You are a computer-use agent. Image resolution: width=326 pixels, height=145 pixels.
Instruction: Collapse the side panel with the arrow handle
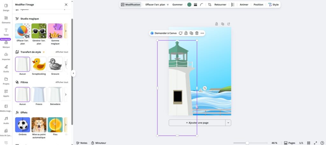pyautogui.click(x=73, y=73)
